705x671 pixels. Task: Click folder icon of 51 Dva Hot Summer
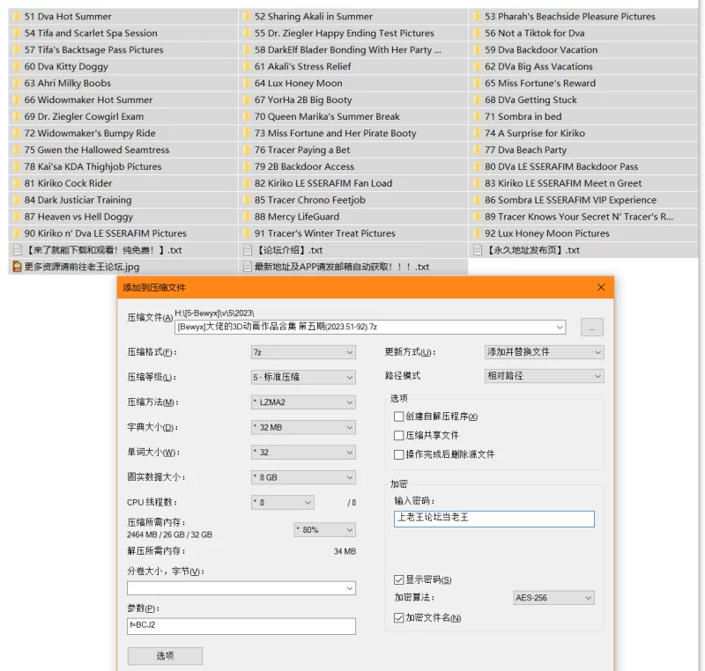[17, 17]
